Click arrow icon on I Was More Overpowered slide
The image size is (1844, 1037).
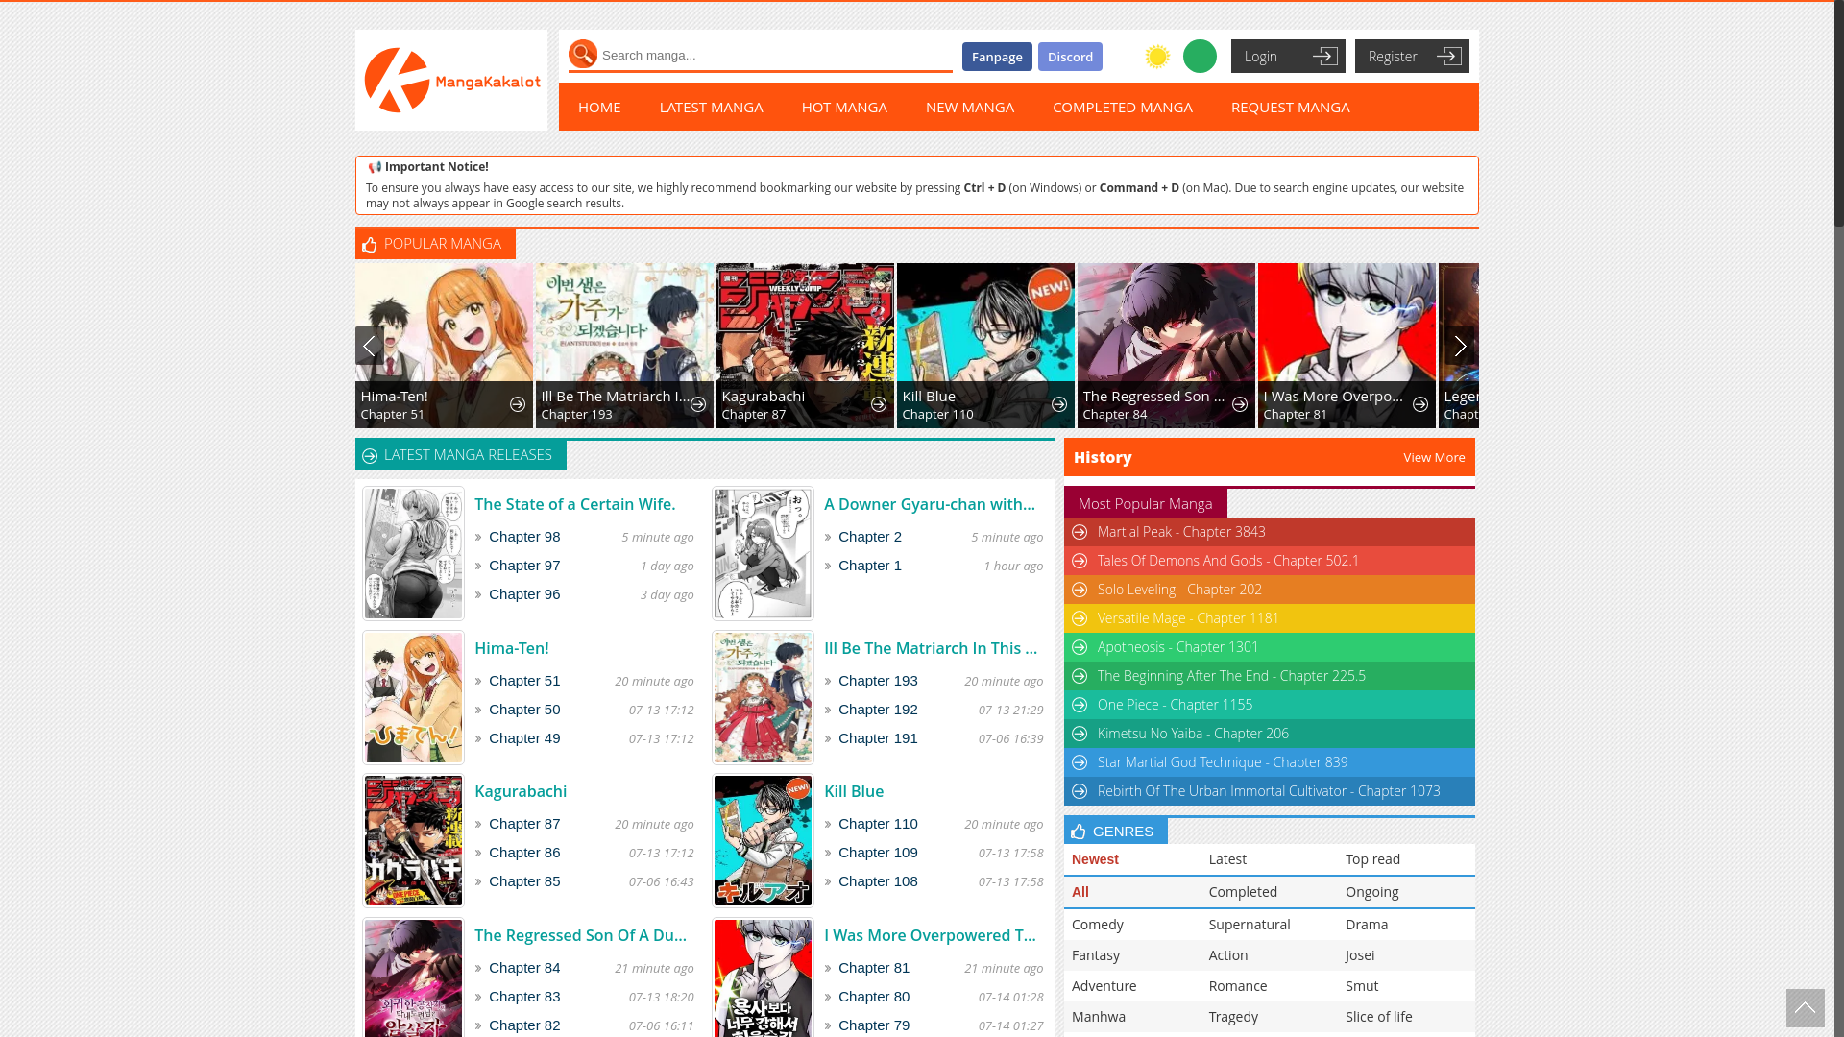click(1420, 405)
